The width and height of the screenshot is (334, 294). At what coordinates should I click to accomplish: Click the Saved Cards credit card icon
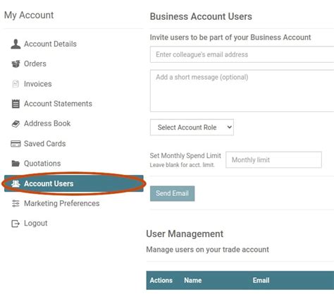coord(16,144)
